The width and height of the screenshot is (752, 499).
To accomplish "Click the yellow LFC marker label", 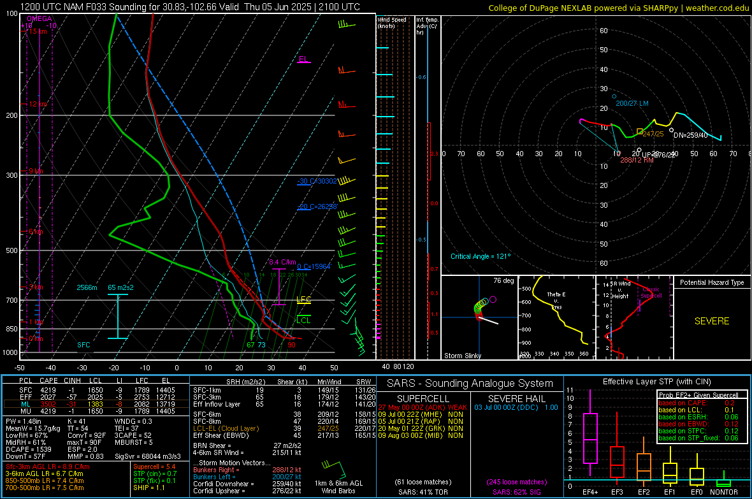I will point(303,300).
